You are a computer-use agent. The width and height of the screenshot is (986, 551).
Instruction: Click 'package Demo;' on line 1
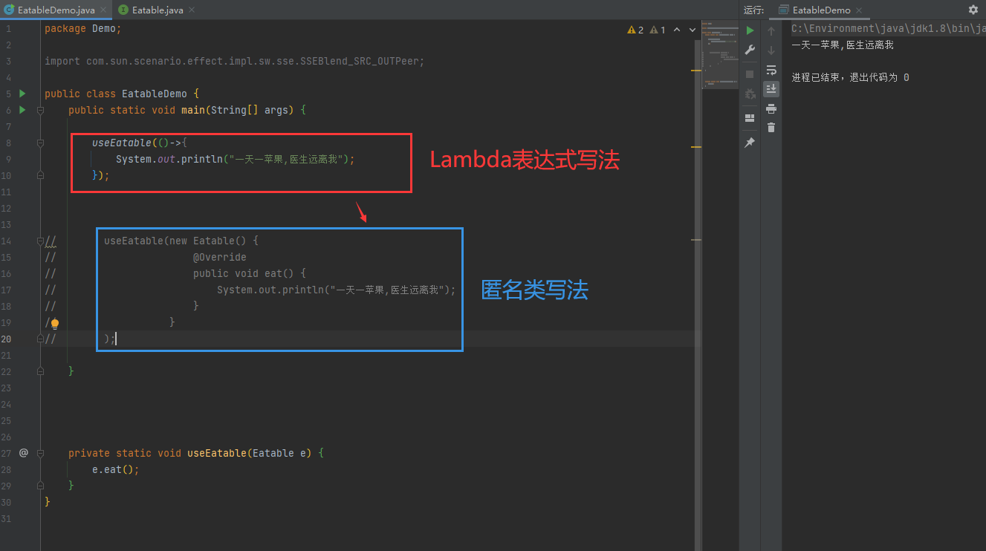pos(82,28)
